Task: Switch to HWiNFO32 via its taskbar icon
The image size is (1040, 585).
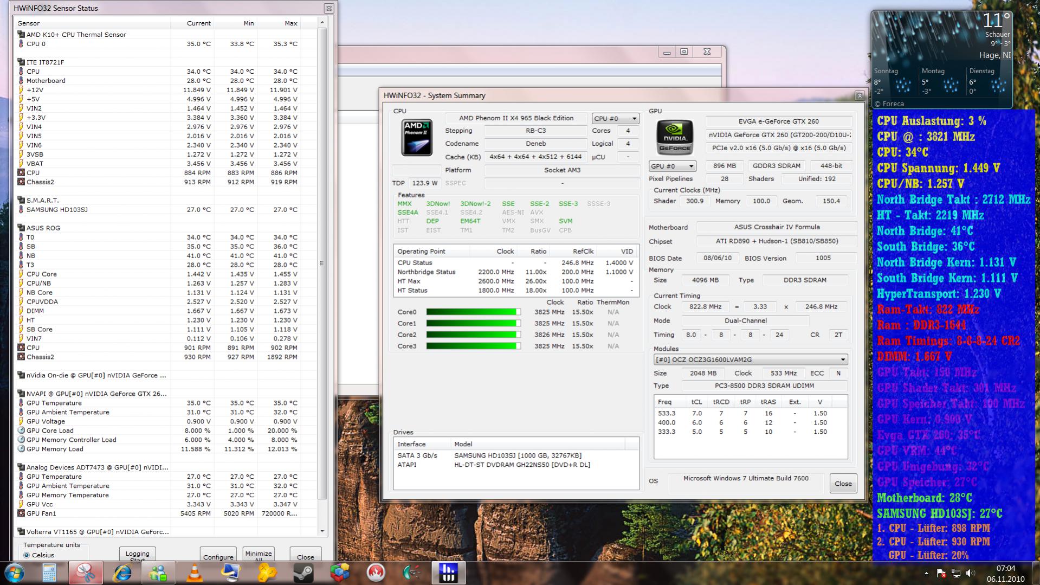Action: tap(449, 573)
